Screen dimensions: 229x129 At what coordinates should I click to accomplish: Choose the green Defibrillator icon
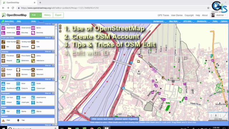[x=18, y=61]
